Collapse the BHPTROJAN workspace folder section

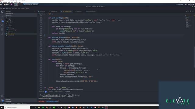point(20,16)
